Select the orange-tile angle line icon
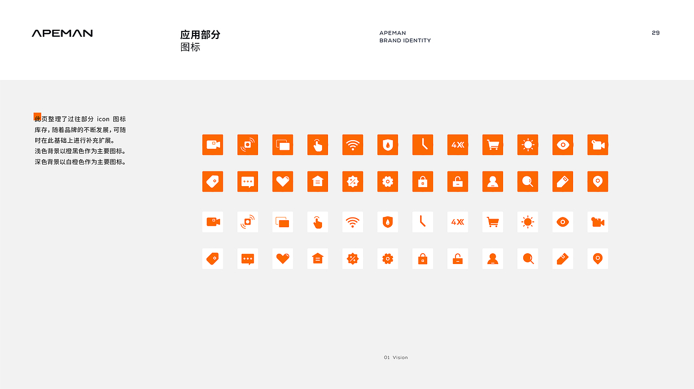 [423, 145]
